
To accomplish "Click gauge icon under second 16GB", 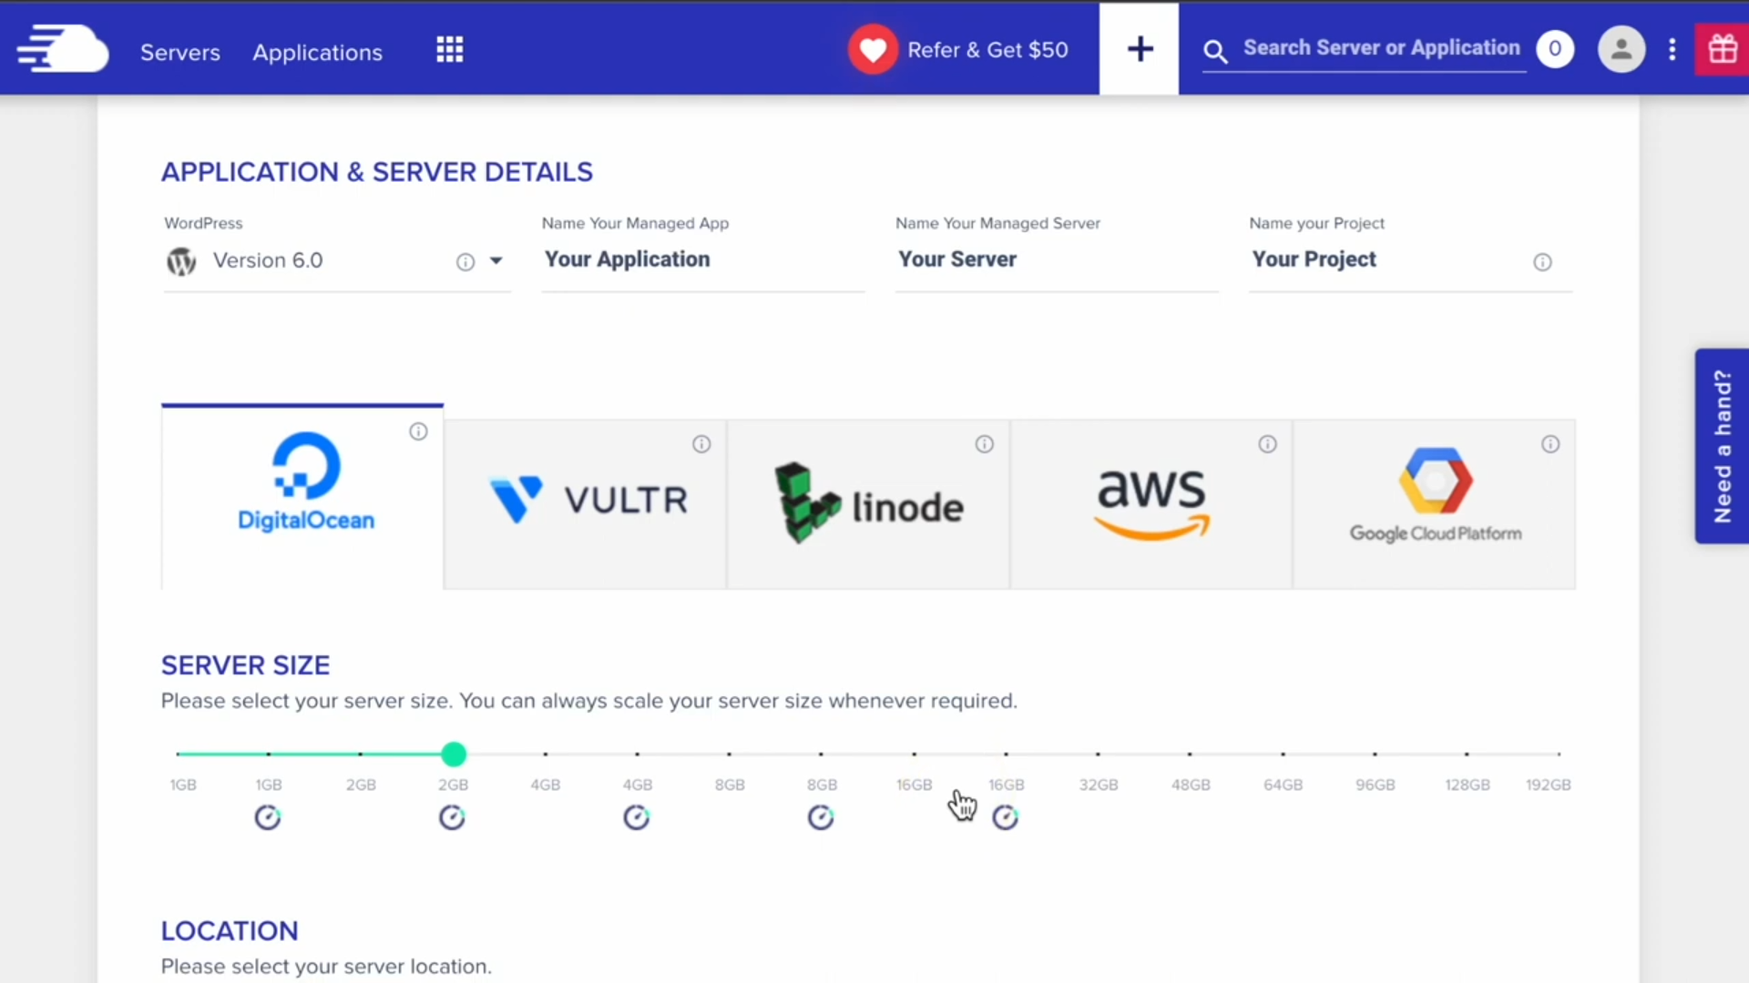I will [x=1006, y=817].
